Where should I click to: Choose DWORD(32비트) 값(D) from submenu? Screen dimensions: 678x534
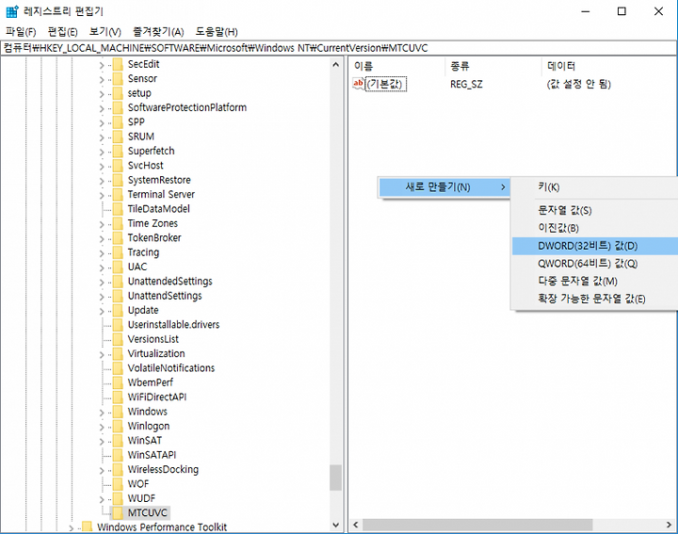pos(594,246)
